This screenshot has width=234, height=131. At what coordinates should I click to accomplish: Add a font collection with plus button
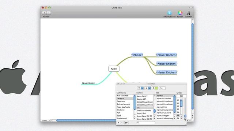(118, 123)
